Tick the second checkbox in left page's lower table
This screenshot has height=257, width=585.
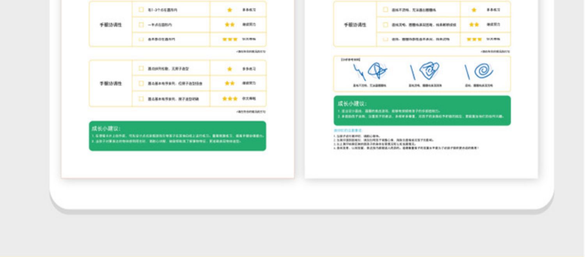pos(141,83)
